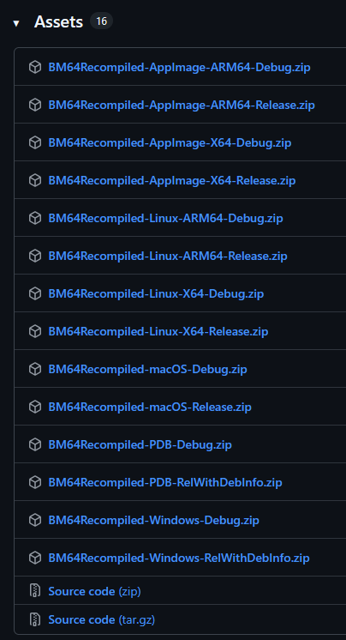This screenshot has height=640, width=346.
Task: Collapse the Assets section triangle
Action: click(x=16, y=23)
